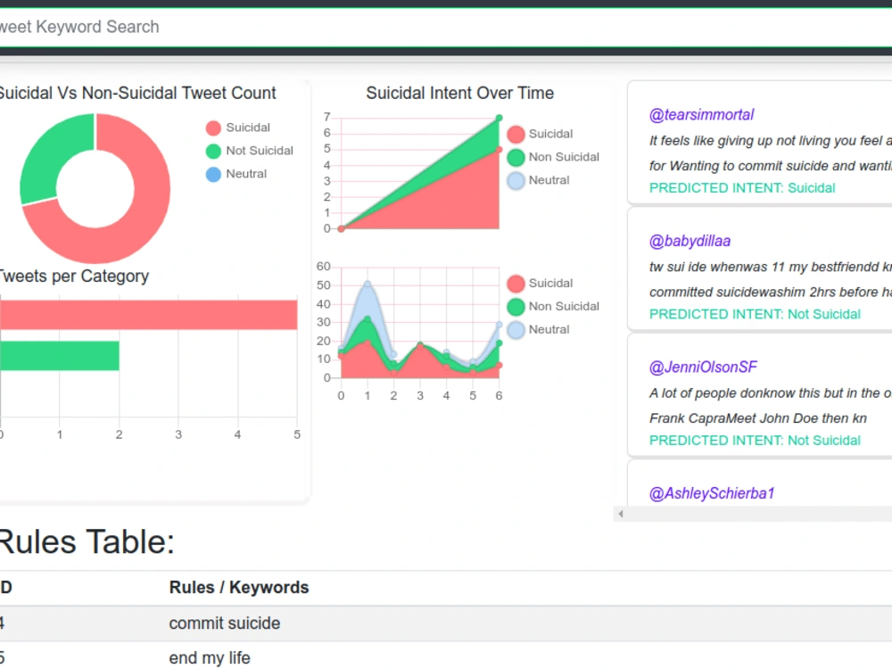Click tweet text 'Frank CapraMeet John Doe then kn'
Image resolution: width=892 pixels, height=669 pixels.
click(x=757, y=418)
